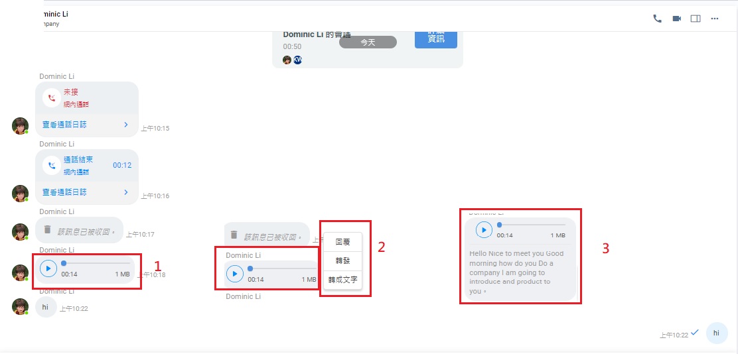Start a voice call with Dominic Li
Screen dimensions: 738x354
658,19
